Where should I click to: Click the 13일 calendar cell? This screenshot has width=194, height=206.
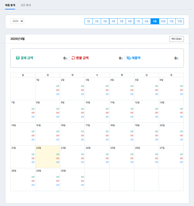[171, 111]
